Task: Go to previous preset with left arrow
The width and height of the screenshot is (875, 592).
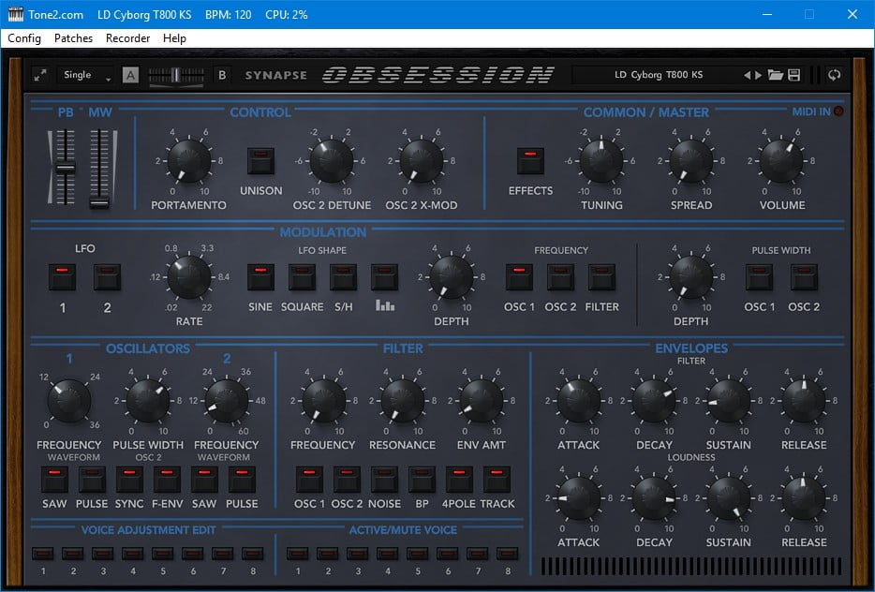Action: coord(747,75)
